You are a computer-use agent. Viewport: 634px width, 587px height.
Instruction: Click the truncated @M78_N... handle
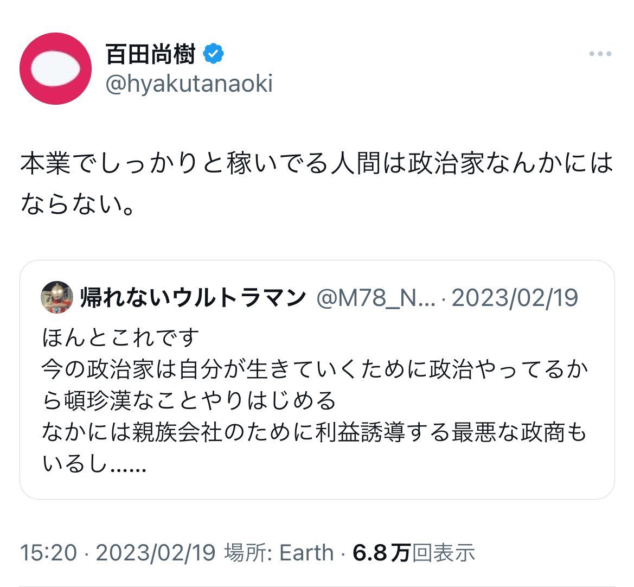[x=375, y=298]
